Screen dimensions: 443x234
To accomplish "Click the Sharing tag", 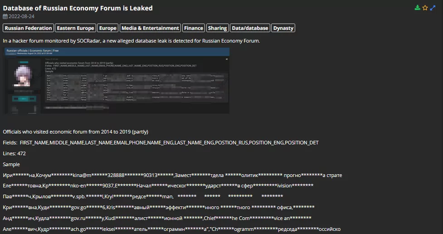I will [x=218, y=28].
